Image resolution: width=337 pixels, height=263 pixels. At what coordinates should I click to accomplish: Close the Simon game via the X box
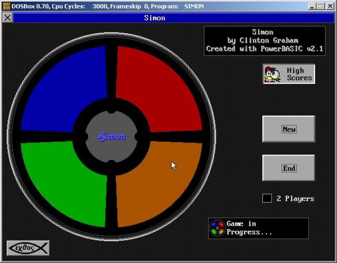tap(8, 18)
